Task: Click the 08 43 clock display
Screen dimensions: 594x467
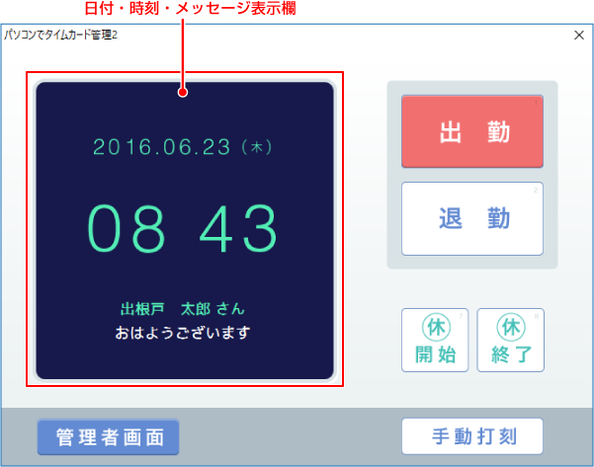Action: click(182, 229)
